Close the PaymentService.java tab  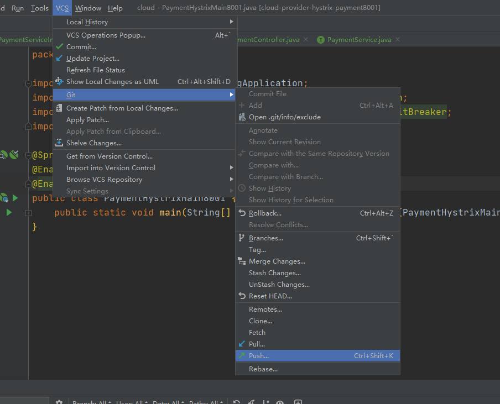click(398, 39)
